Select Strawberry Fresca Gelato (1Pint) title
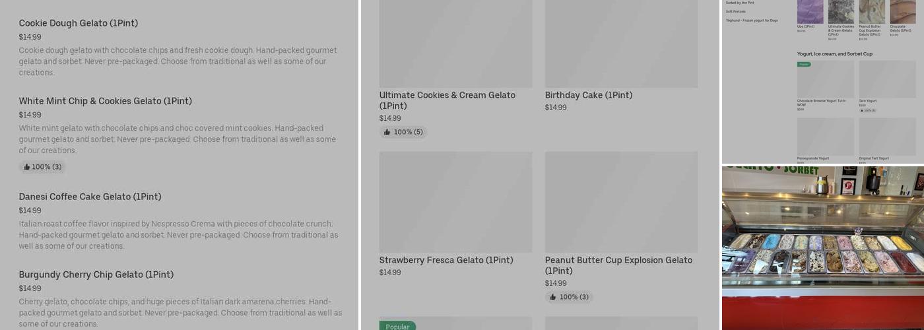The width and height of the screenshot is (924, 330). tap(445, 260)
